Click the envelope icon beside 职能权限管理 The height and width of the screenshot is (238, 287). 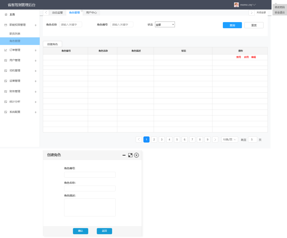pos(6,25)
